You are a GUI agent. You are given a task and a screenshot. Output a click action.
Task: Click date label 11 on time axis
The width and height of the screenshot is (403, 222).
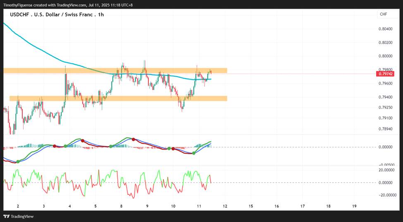click(x=199, y=206)
